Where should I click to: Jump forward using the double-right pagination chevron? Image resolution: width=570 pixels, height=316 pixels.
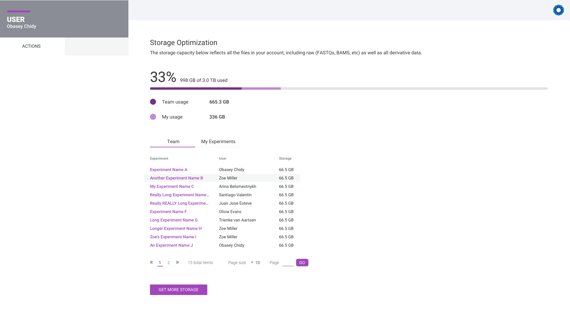tap(177, 262)
